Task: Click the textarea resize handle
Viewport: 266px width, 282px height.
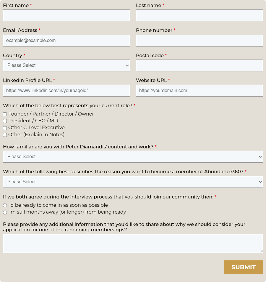Action: 261,251
